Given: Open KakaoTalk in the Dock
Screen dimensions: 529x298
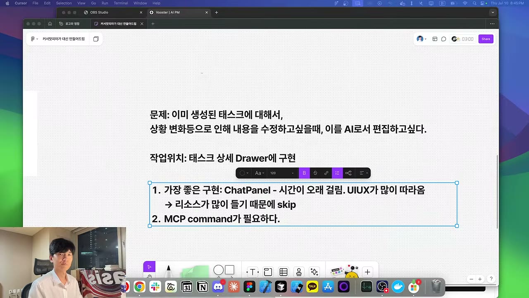Looking at the screenshot, I should (312, 286).
